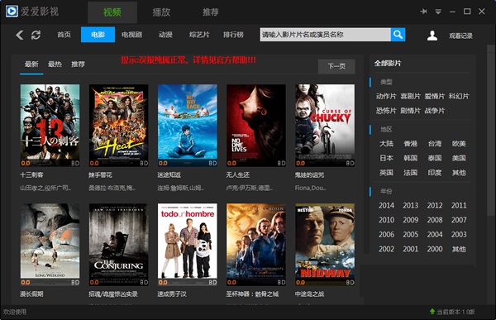This screenshot has height=320, width=496.
Task: Open 观看记录 viewing history
Action: click(x=461, y=36)
